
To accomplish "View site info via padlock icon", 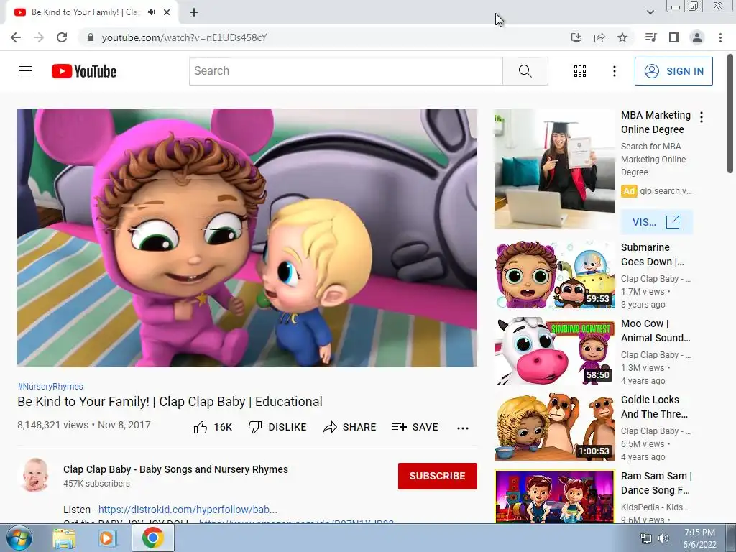I will tap(91, 37).
